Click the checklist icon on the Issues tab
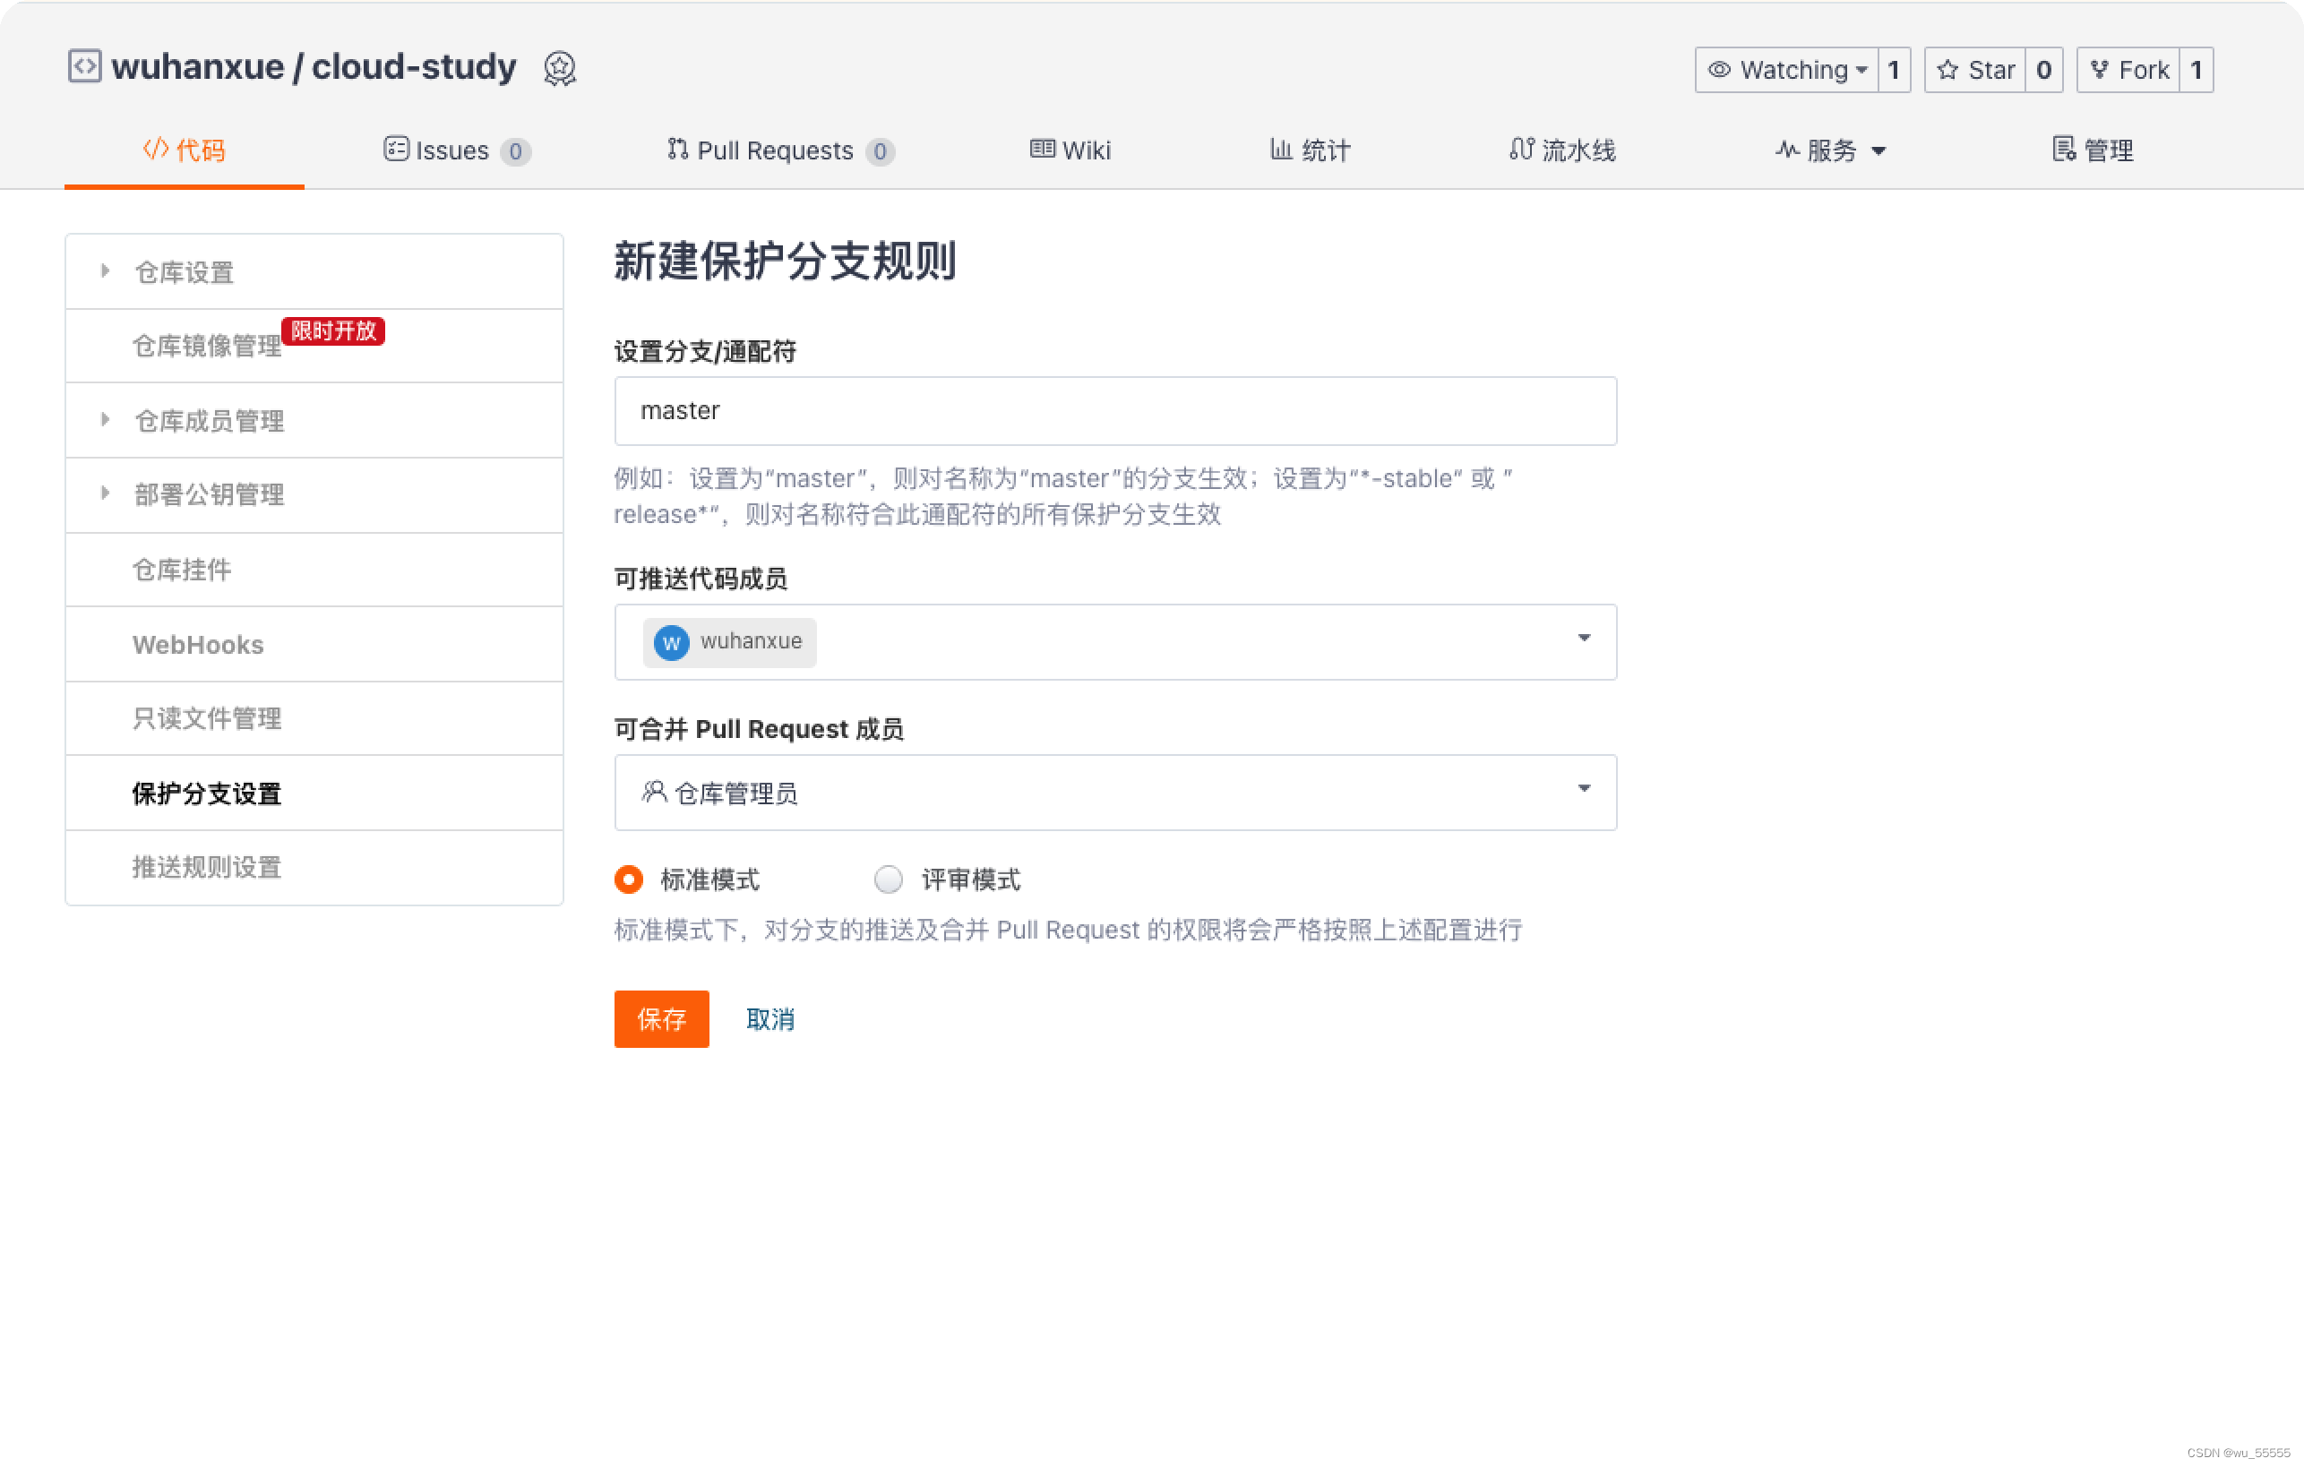This screenshot has height=1467, width=2304. coord(398,150)
